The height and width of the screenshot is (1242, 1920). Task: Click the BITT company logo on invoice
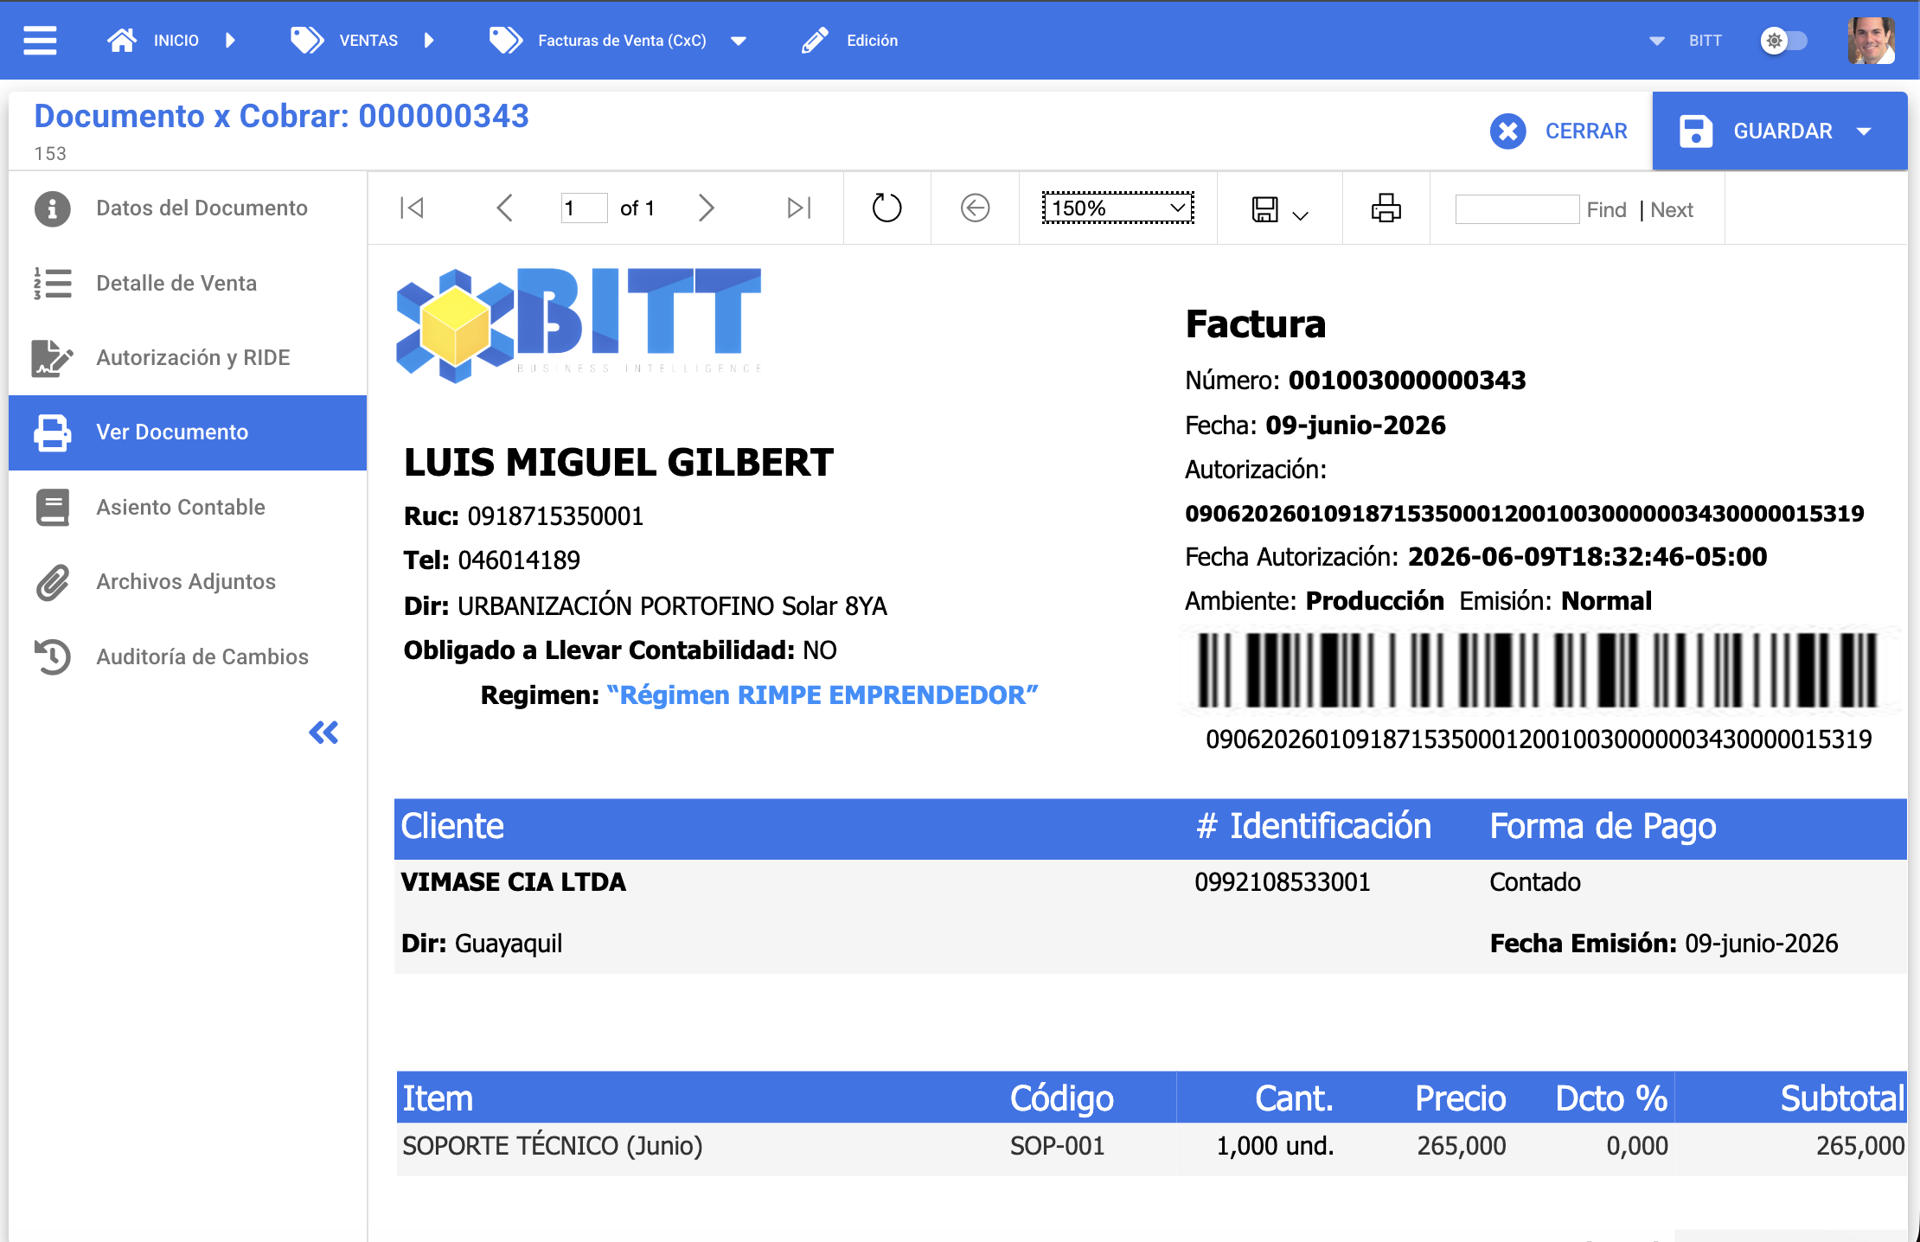point(579,324)
